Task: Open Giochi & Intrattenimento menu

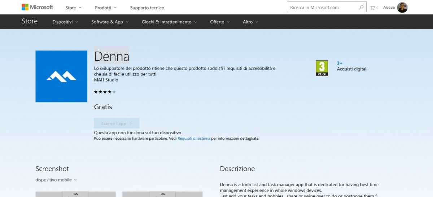Action: coord(169,22)
